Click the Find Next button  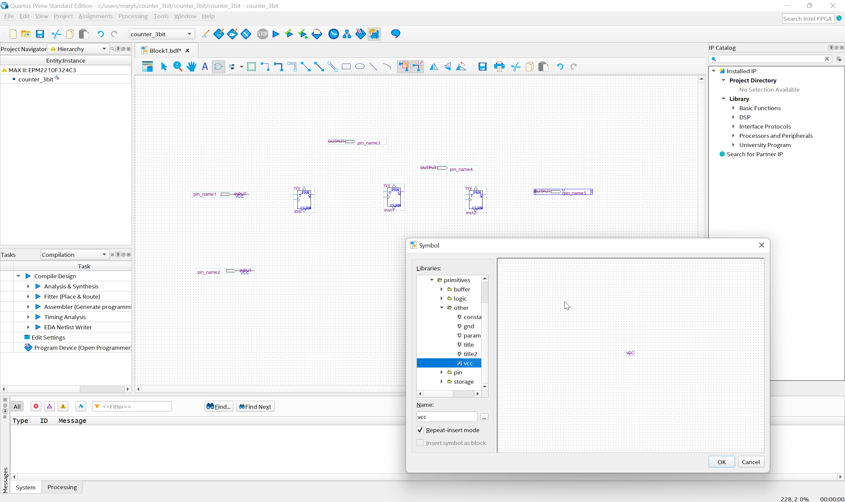point(255,407)
